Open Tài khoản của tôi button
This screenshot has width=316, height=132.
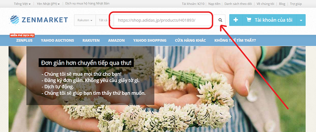[270, 20]
